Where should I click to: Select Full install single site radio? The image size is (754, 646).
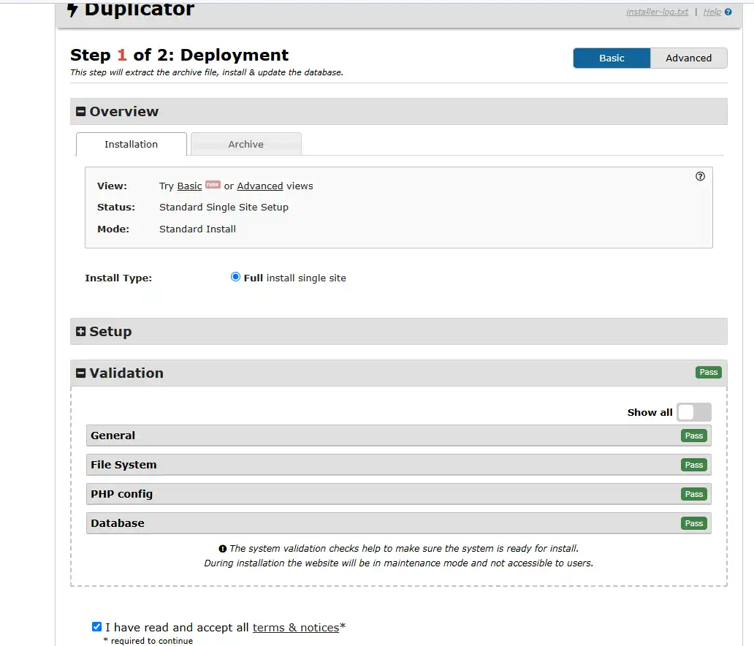(x=235, y=277)
